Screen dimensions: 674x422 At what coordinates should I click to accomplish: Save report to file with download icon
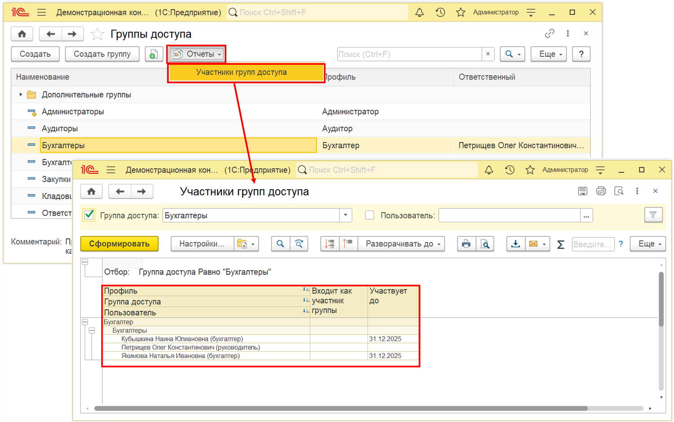pyautogui.click(x=516, y=244)
